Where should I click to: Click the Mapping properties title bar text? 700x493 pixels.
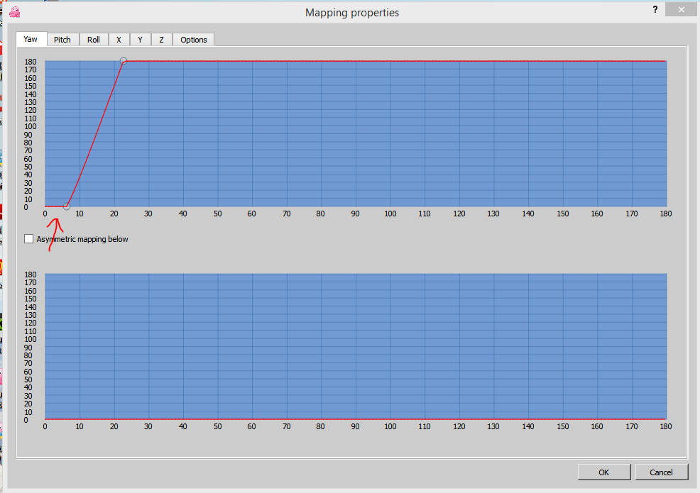click(351, 13)
